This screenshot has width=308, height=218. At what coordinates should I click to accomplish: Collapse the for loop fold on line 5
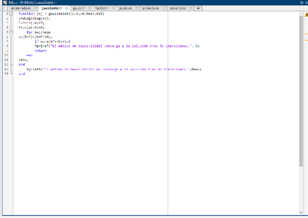(x=11, y=32)
